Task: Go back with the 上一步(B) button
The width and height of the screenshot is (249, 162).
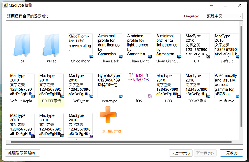Action: [181, 153]
